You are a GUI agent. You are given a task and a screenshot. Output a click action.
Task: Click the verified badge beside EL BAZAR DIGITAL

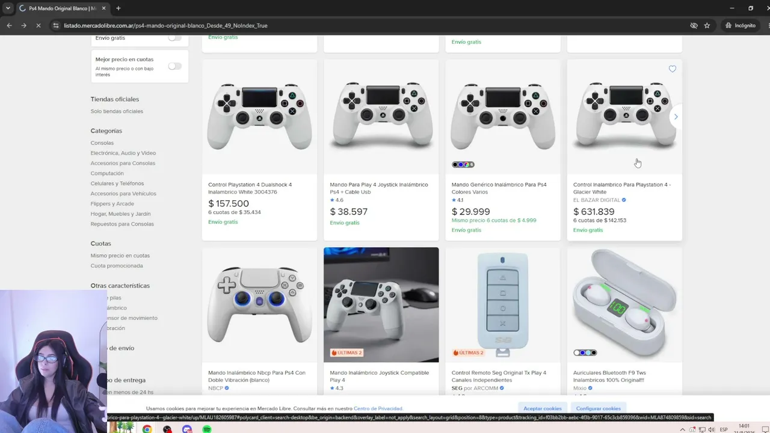624,200
